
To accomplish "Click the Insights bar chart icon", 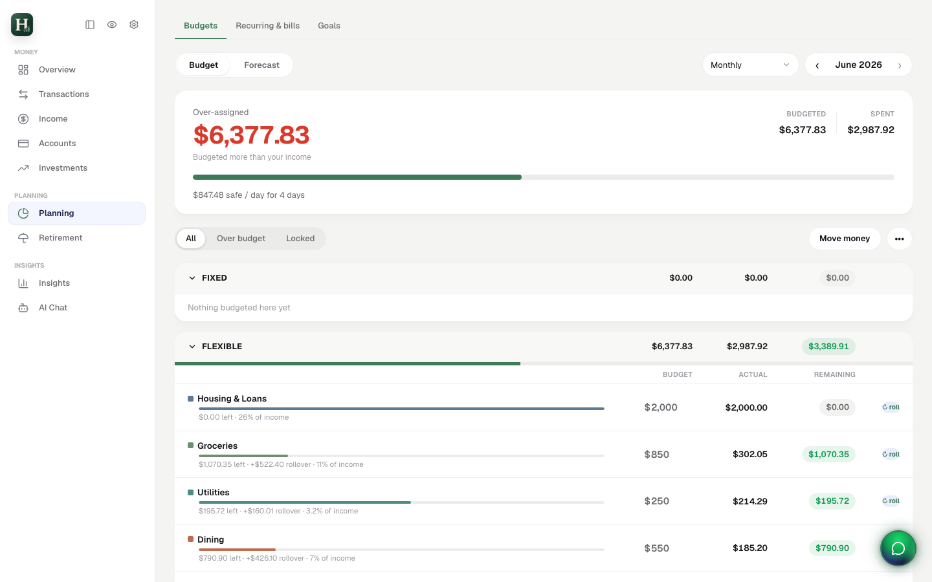I will (23, 283).
